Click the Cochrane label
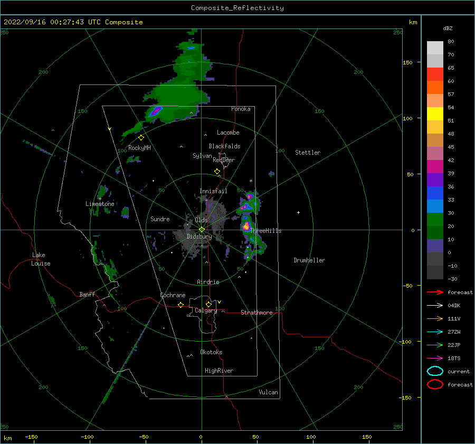475x444 pixels. (x=173, y=295)
